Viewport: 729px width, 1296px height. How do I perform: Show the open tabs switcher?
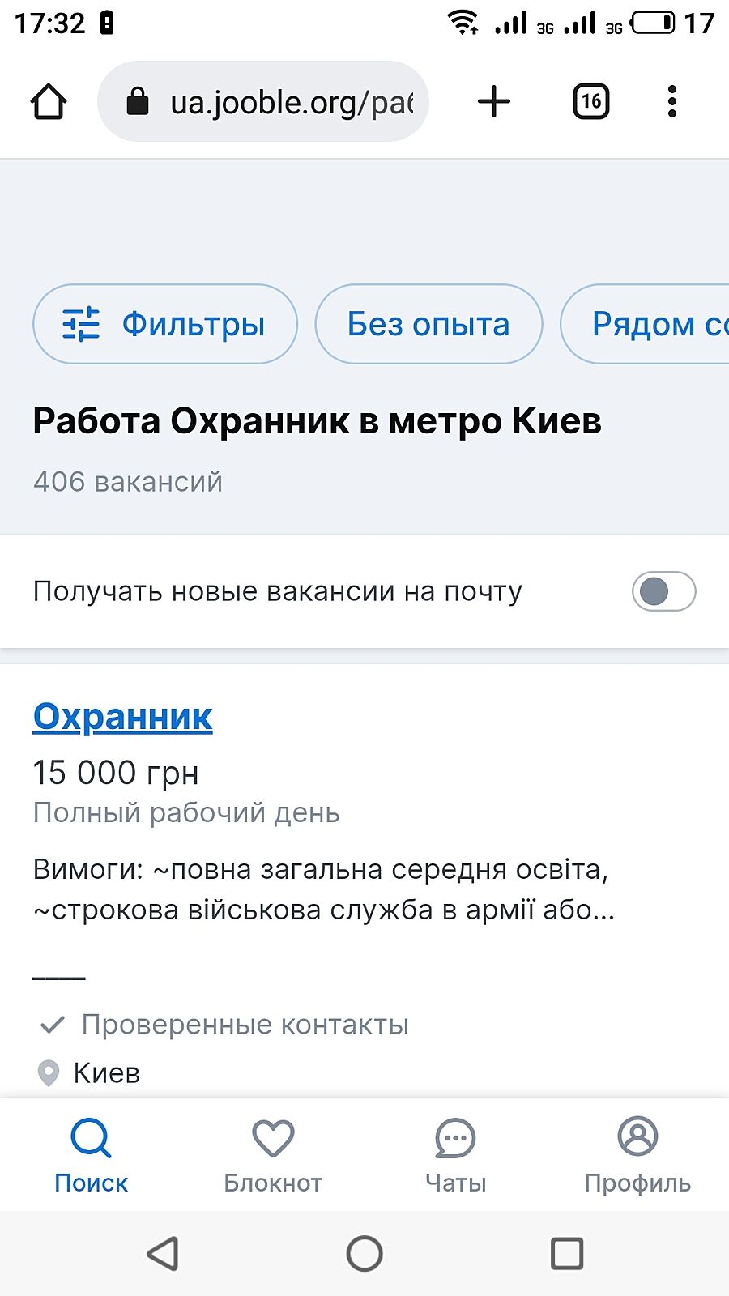(590, 102)
